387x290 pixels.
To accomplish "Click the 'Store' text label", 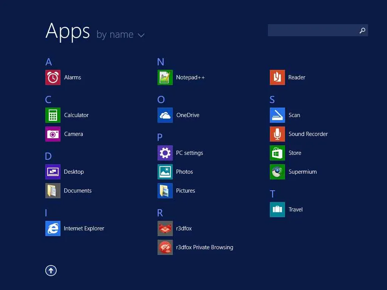I will tap(295, 153).
